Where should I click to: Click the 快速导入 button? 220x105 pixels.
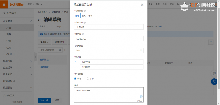(44, 42)
